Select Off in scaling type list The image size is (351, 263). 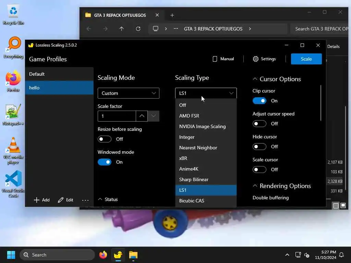[206, 105]
